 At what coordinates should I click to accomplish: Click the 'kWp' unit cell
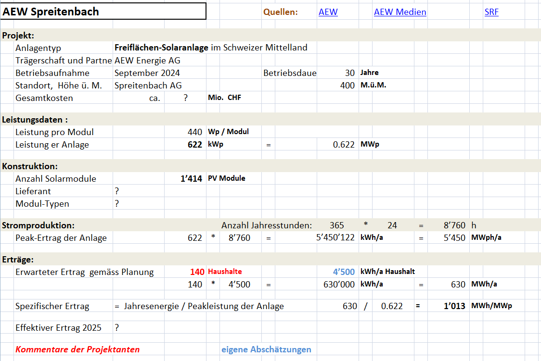tap(215, 144)
